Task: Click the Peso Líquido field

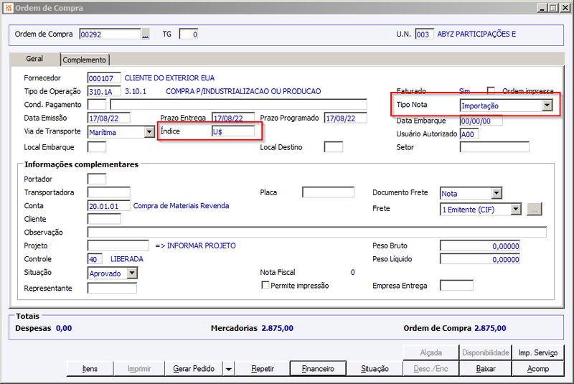Action: pyautogui.click(x=480, y=259)
